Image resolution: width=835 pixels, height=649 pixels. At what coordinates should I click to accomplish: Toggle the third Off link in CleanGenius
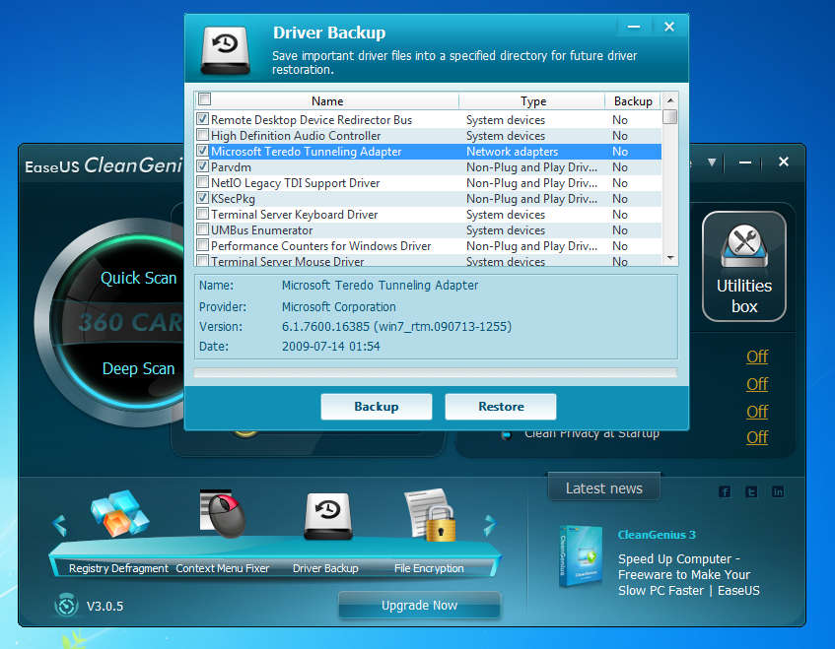coord(757,412)
